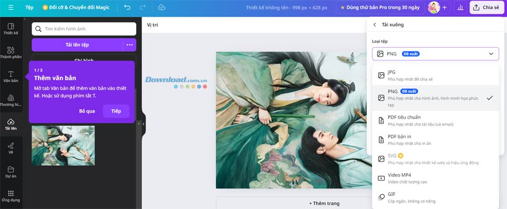Open the Vị trí position option
This screenshot has height=209, width=507.
[152, 25]
